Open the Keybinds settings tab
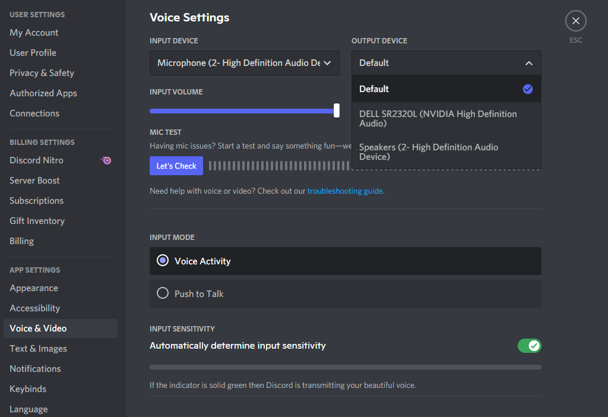 coord(28,389)
